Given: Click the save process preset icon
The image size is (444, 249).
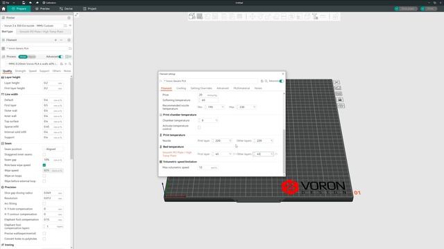Looking at the screenshot, I should [62, 64].
